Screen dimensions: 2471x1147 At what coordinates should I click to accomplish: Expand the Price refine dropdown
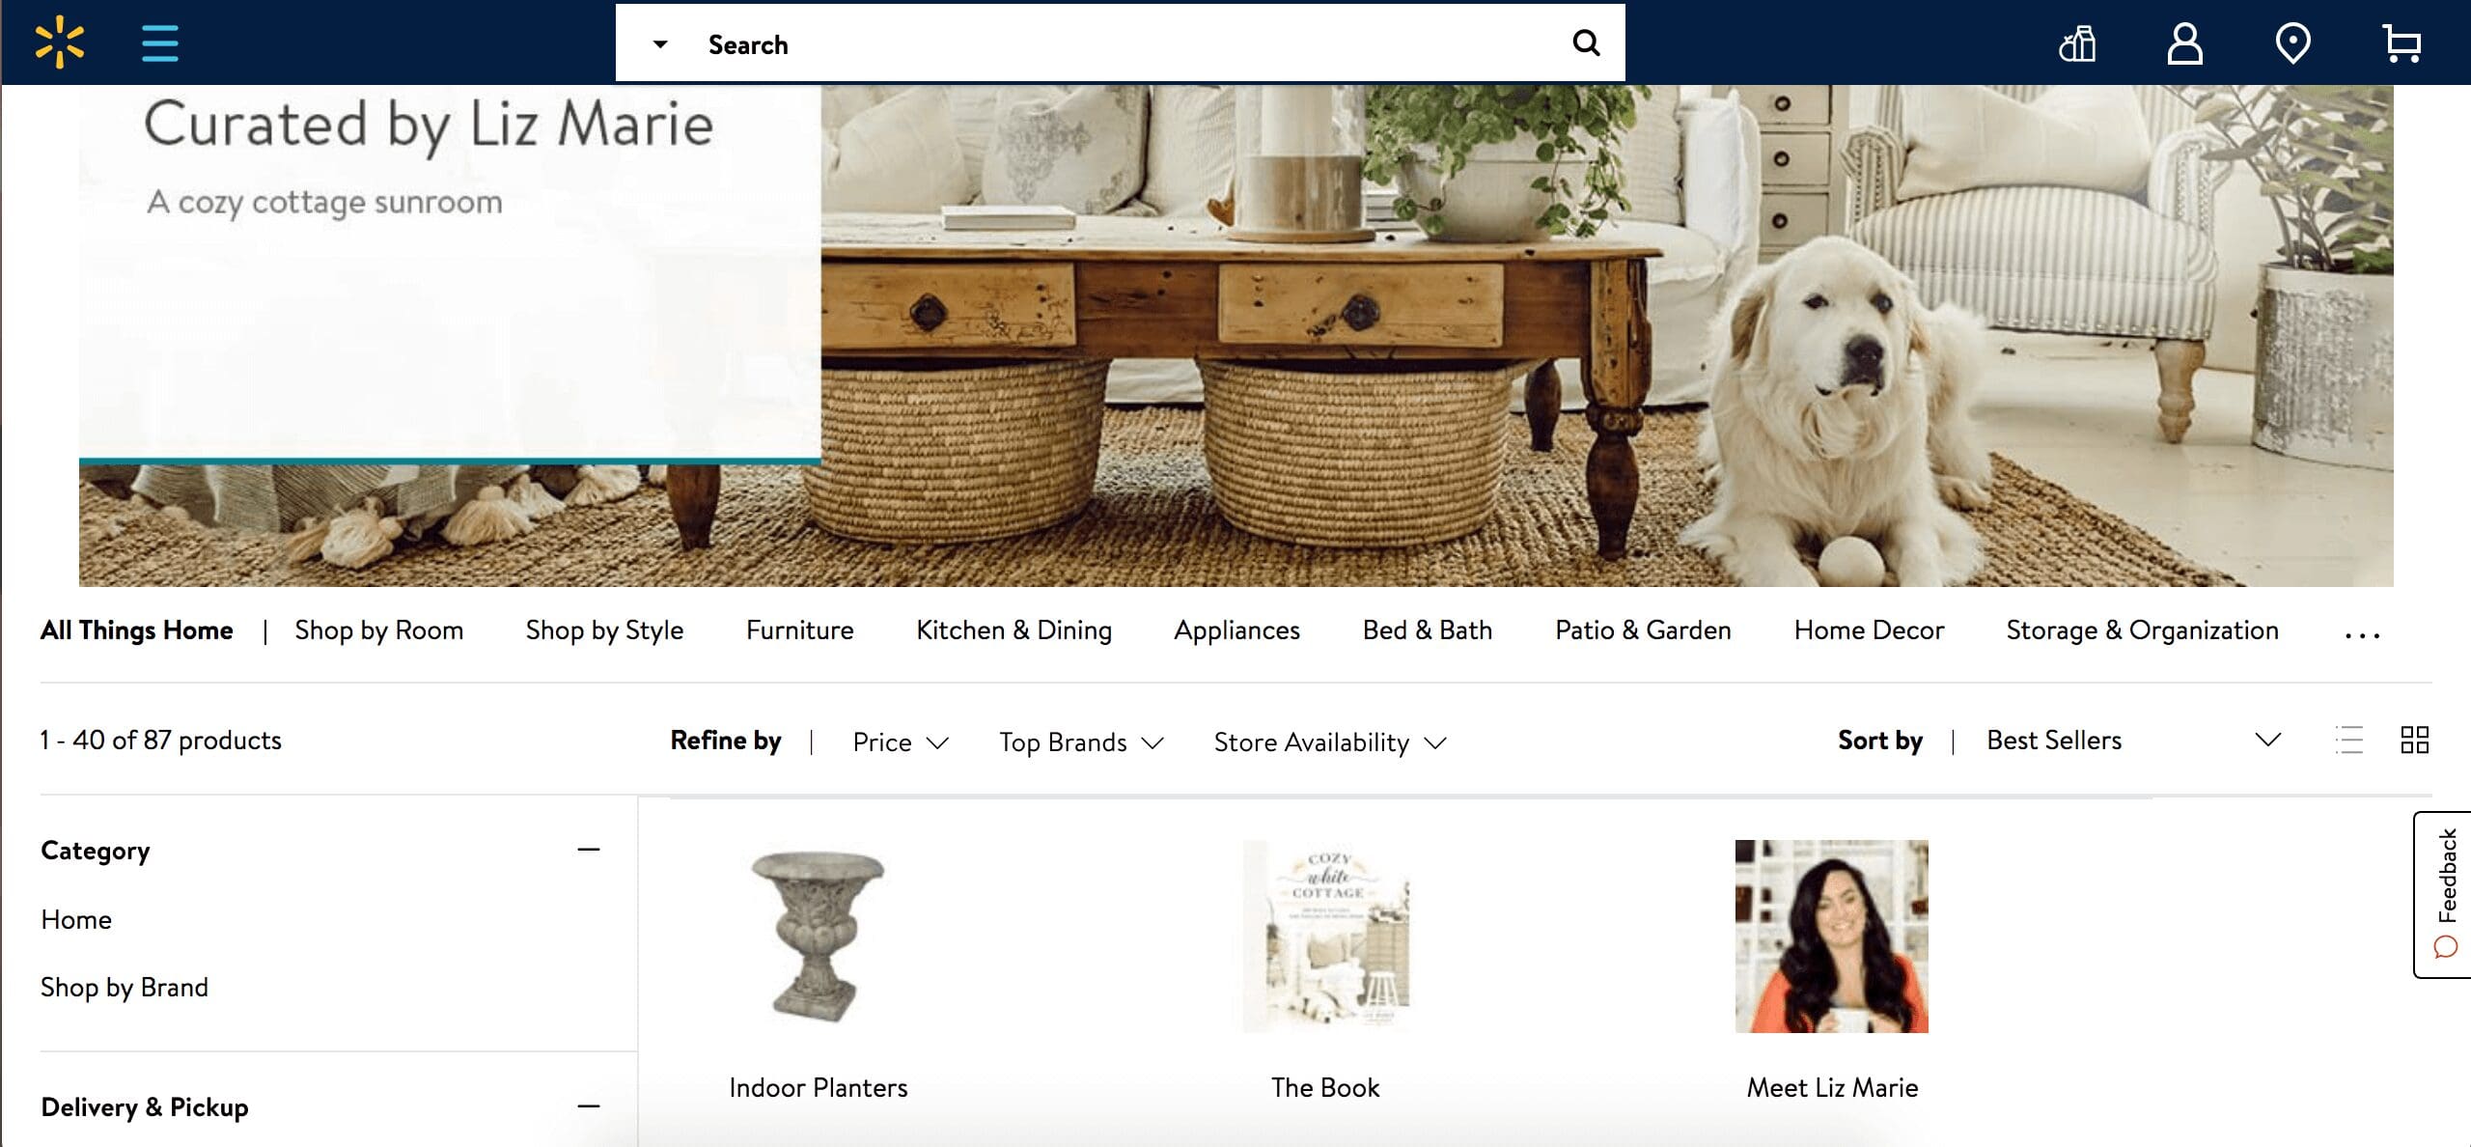(x=901, y=741)
